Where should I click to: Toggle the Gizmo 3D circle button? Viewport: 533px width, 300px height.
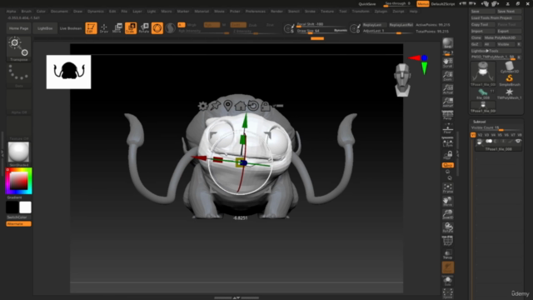[x=157, y=28]
